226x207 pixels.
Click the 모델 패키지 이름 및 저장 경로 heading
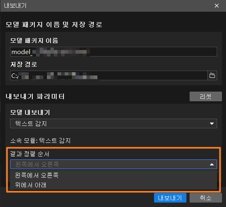54,25
